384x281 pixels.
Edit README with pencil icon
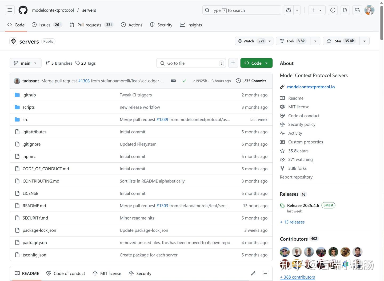253,273
